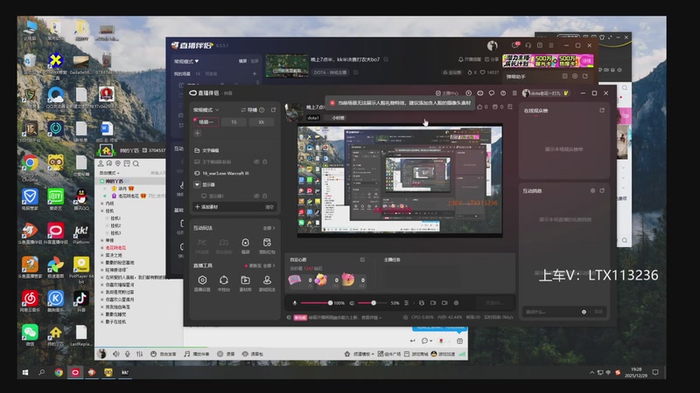Toggle the microphone in the voice channel's bottom bar
Image resolution: width=700 pixels, height=393 pixels.
(128, 354)
